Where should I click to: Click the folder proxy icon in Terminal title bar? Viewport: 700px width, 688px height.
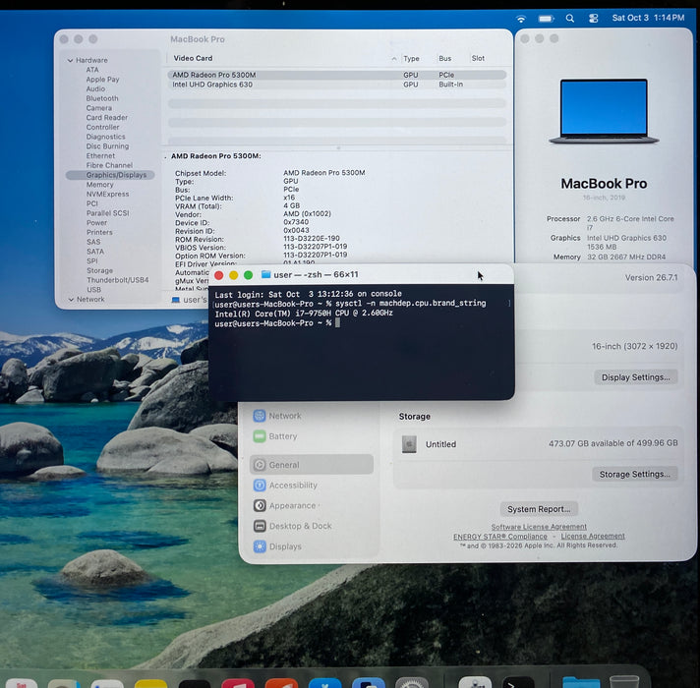coord(265,274)
